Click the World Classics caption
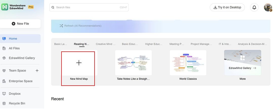Image resolution: width=273 pixels, height=112 pixels. point(188,79)
